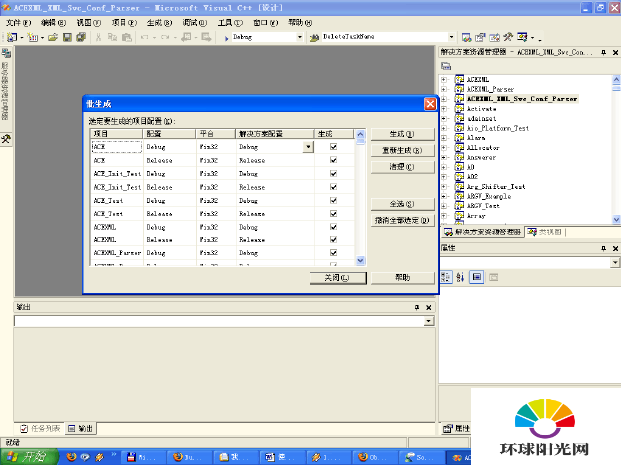Toggle build checkbox for ACE_Init_Test Release
Screen dimensions: 621x465
(333, 187)
